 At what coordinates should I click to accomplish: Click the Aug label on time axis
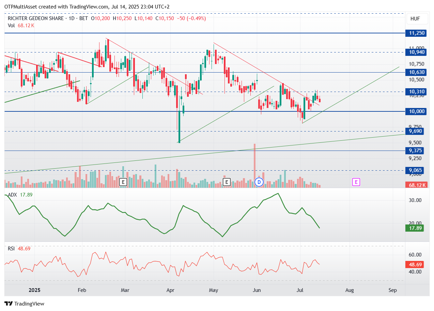(350, 290)
